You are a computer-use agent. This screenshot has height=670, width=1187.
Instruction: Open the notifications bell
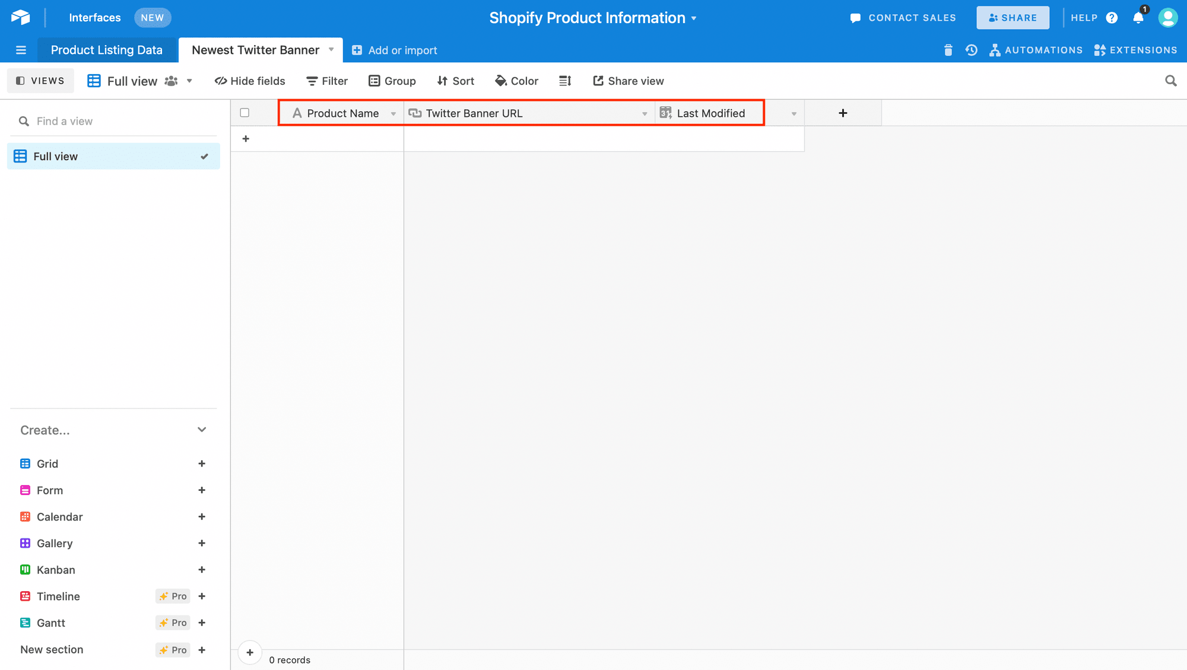click(x=1138, y=18)
